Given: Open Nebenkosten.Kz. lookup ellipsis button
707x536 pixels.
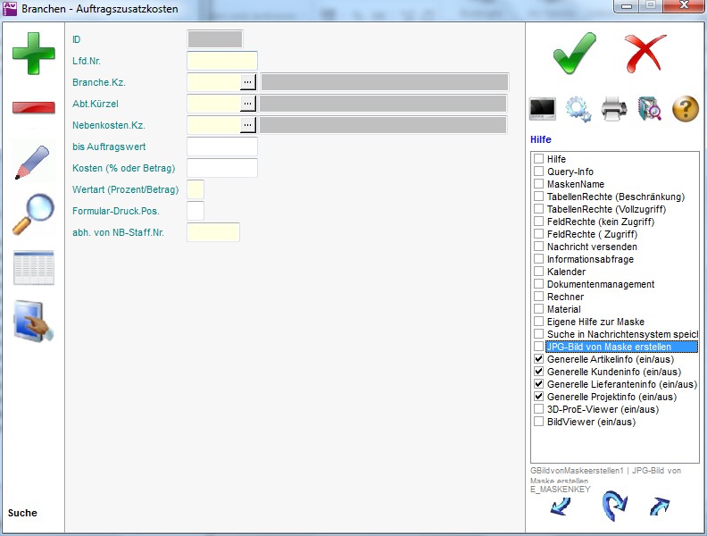Looking at the screenshot, I should click(x=248, y=125).
